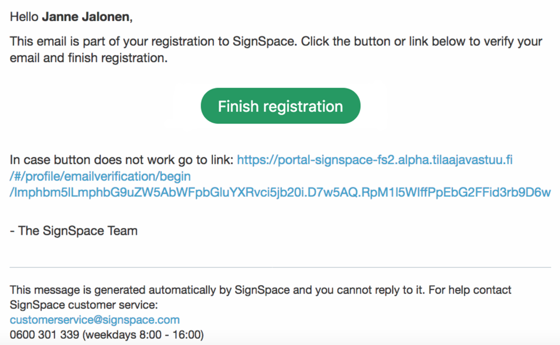The height and width of the screenshot is (345, 560).
Task: Click the "(weekdays 8:00 - 16:00)" hours text
Action: (x=141, y=335)
